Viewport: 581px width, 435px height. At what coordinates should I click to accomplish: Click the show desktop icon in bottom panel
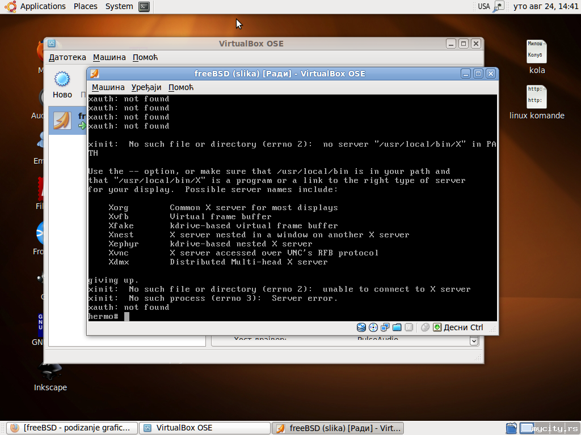511,428
